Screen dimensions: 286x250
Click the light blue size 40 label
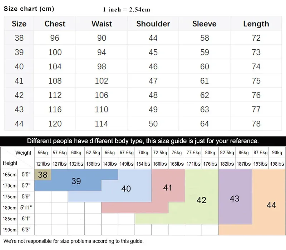[x=126, y=189]
